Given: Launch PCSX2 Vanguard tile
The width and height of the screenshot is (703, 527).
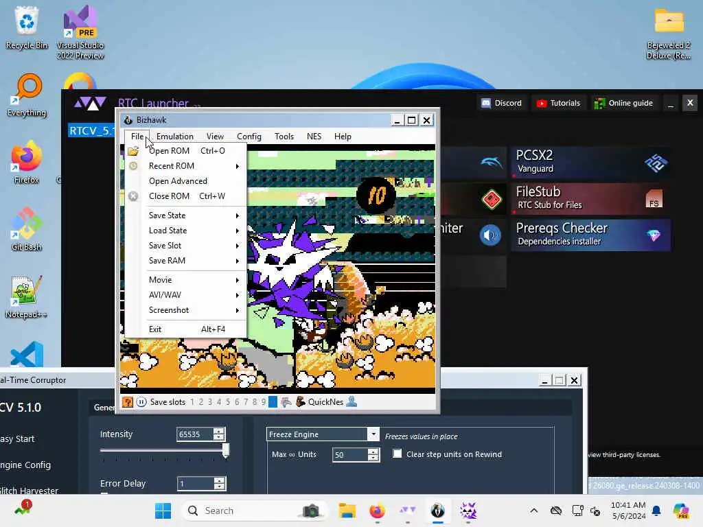Looking at the screenshot, I should pos(591,162).
